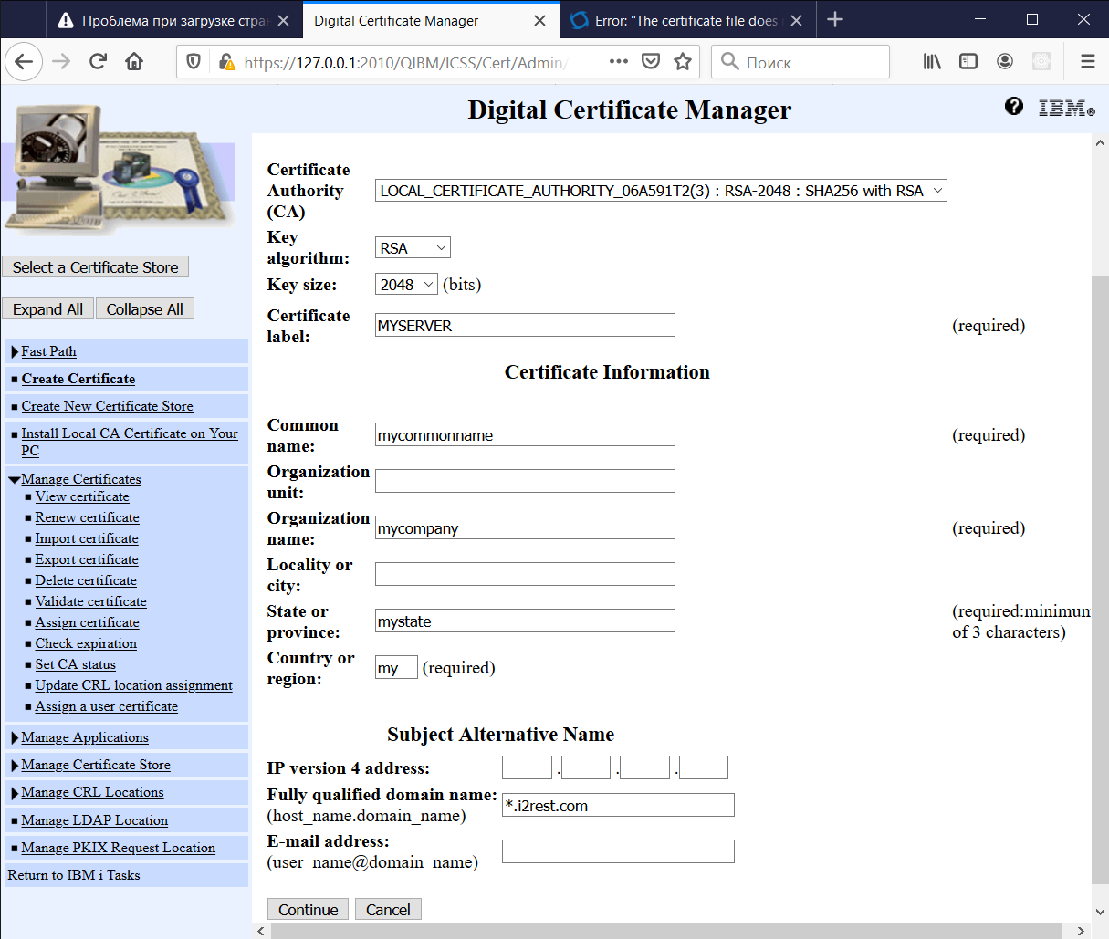Go to the browser home page icon
1109x939 pixels.
click(134, 61)
